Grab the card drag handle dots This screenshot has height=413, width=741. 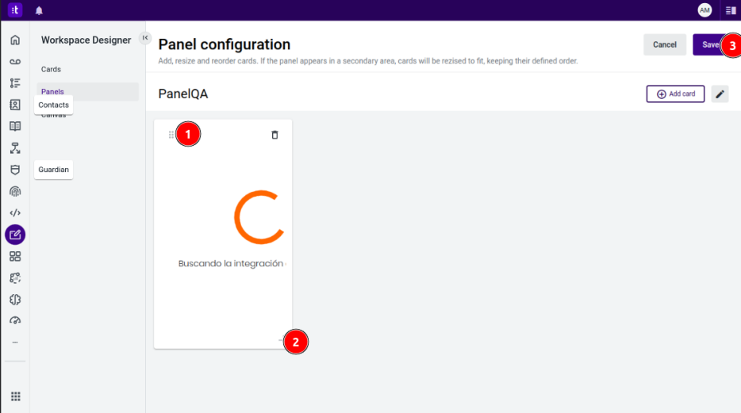click(171, 135)
